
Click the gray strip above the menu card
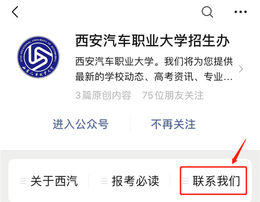[130, 154]
